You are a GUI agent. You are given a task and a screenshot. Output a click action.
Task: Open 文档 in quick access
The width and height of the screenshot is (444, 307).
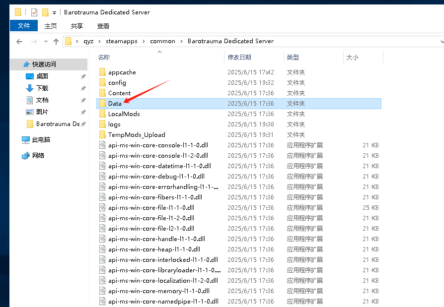tap(42, 100)
